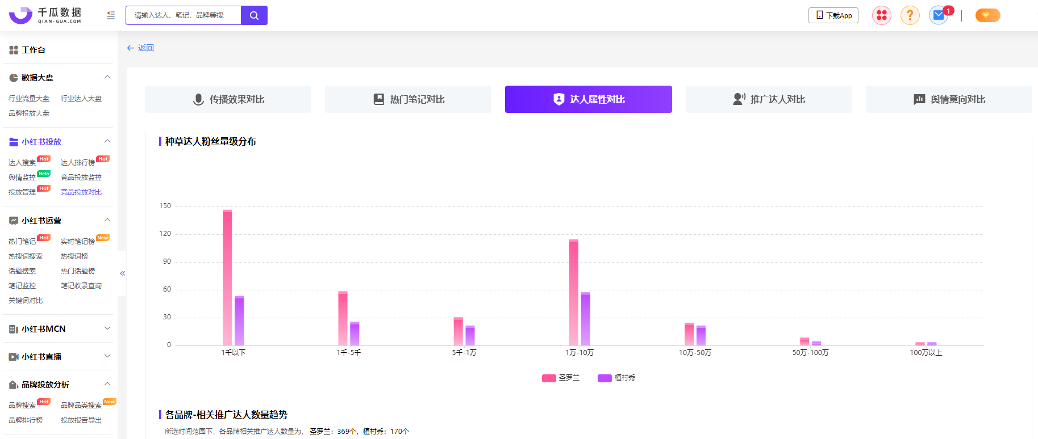The height and width of the screenshot is (439, 1038).
Task: Collapse the 小红书投放 section chevron
Action: pos(107,141)
